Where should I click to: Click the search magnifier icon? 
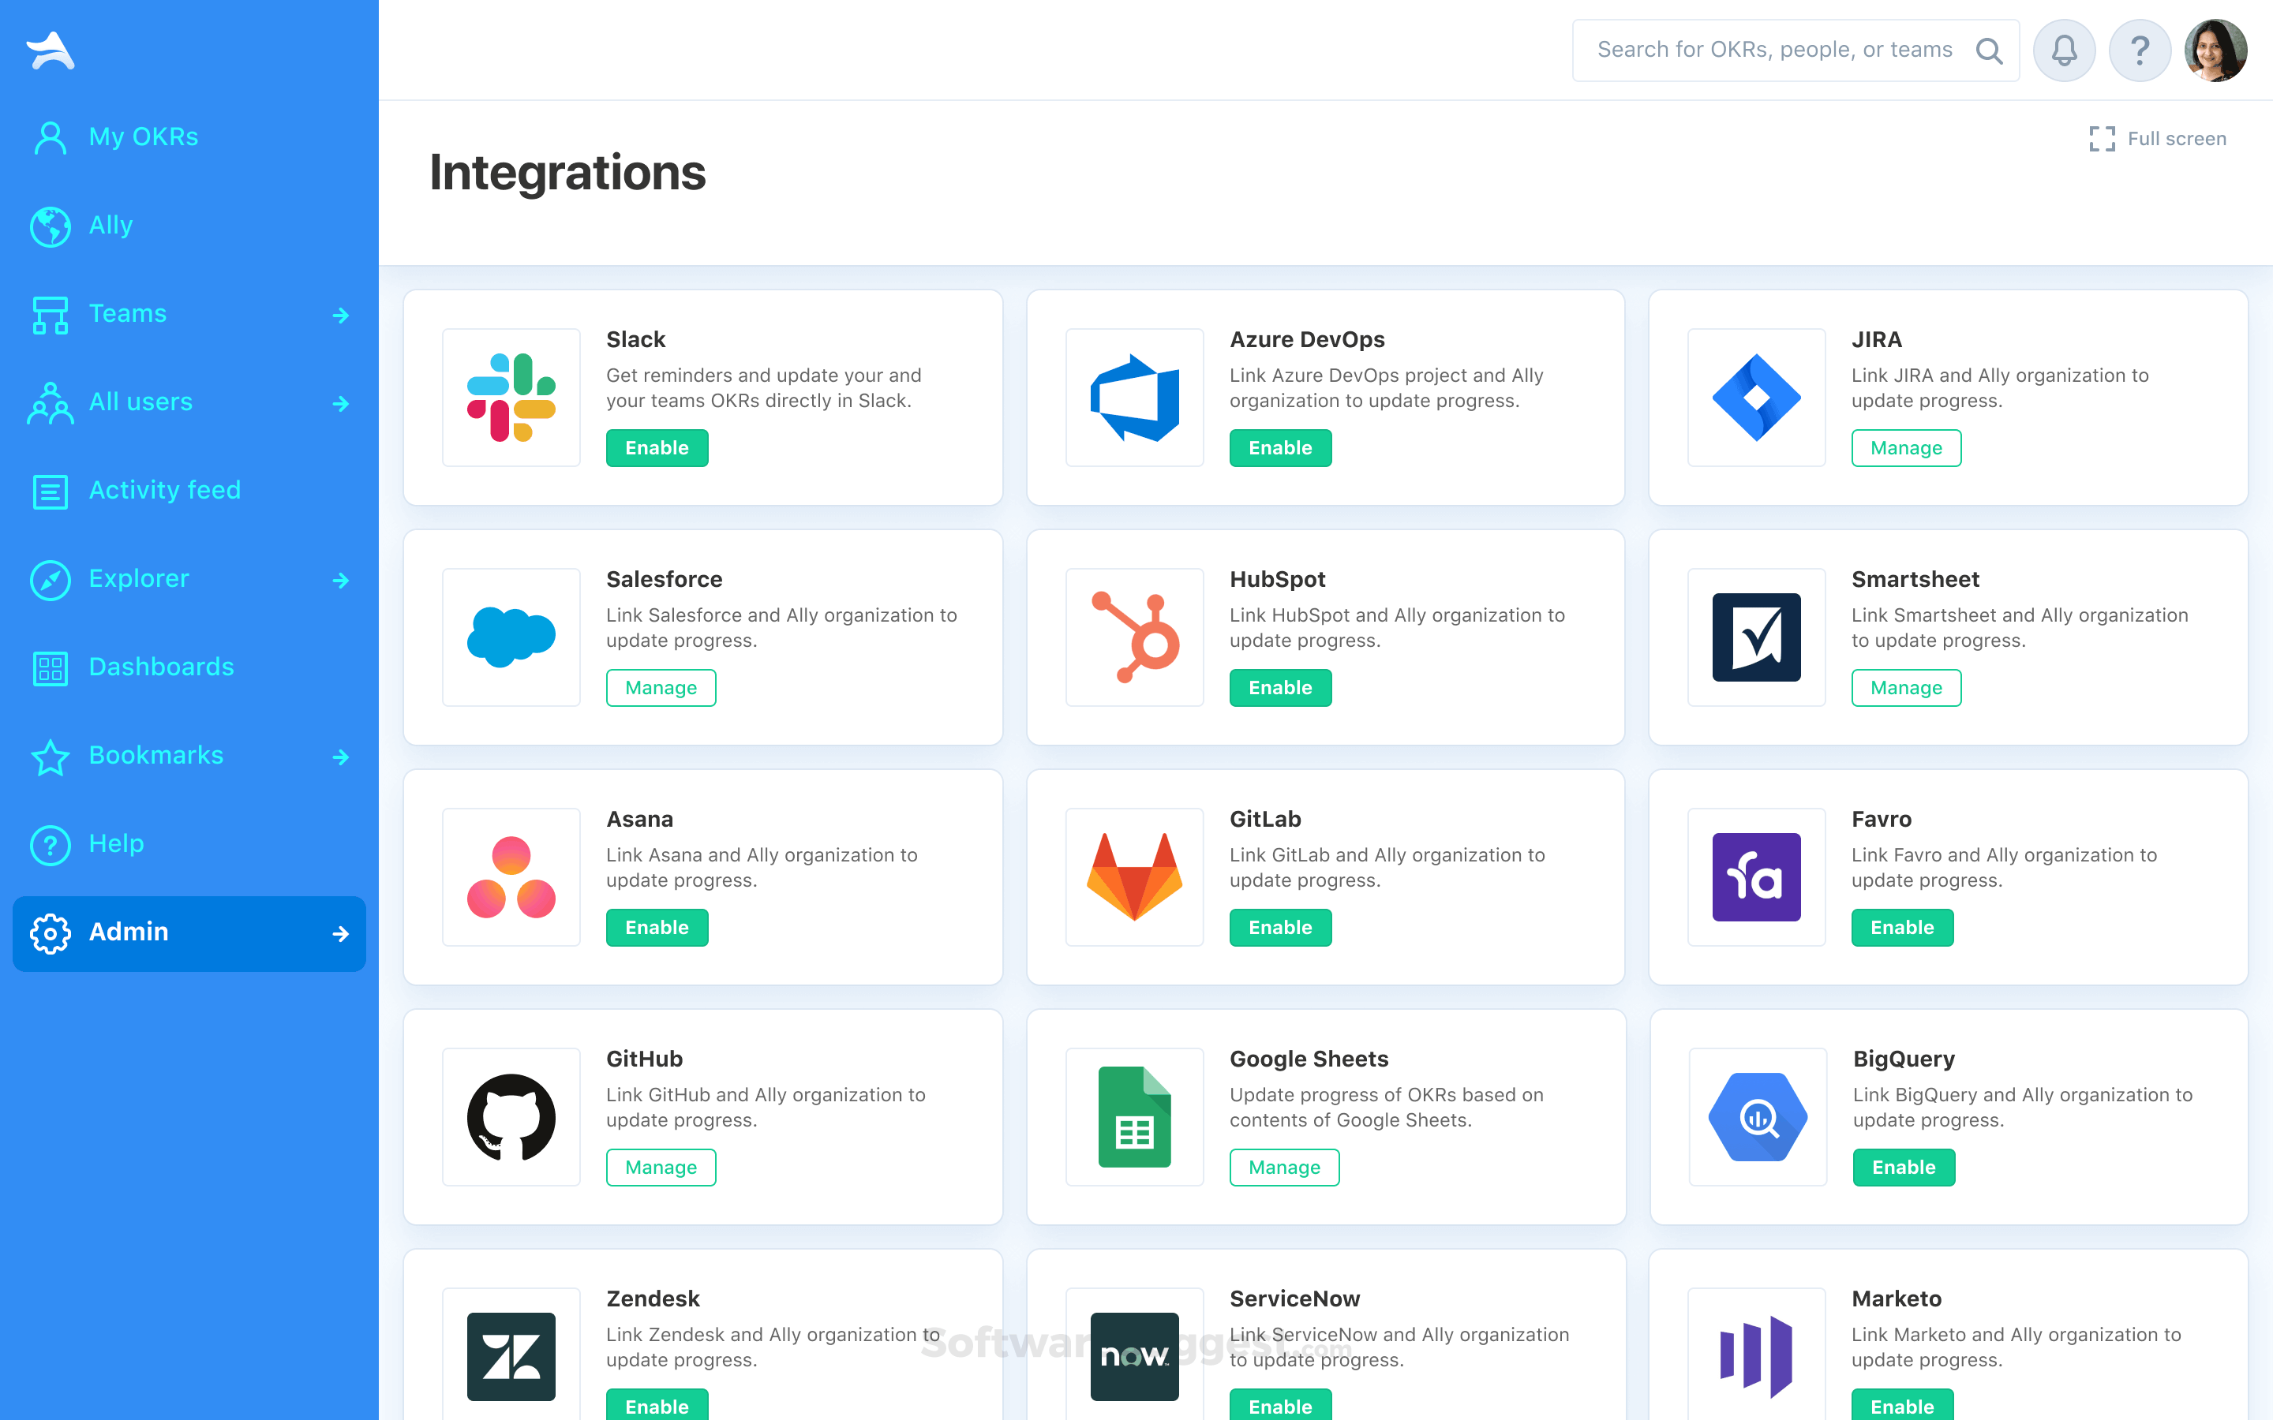[1990, 50]
